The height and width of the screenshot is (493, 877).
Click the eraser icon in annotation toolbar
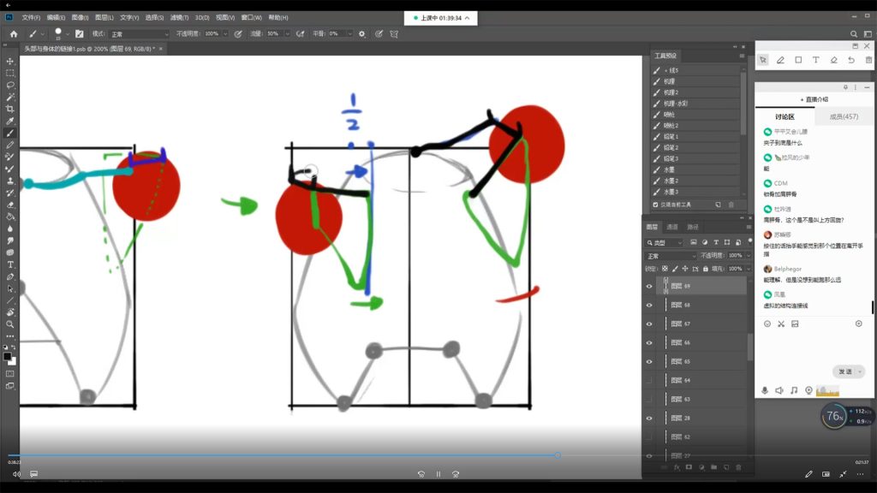pyautogui.click(x=833, y=60)
